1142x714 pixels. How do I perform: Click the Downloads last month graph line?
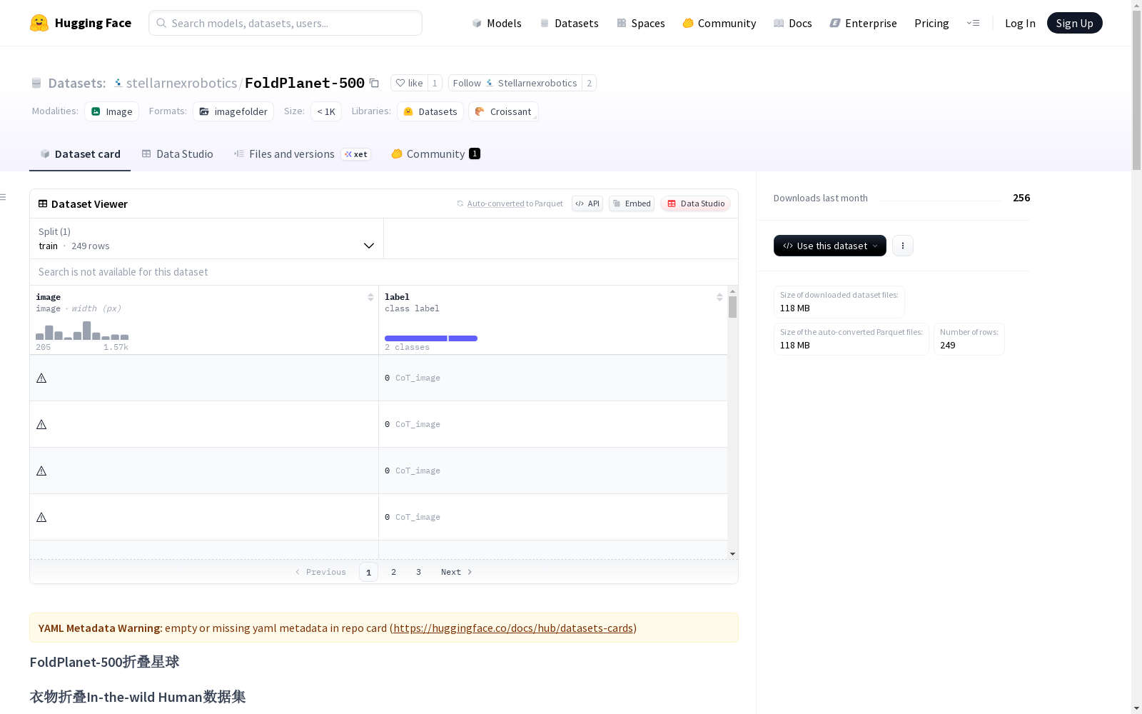click(x=940, y=201)
